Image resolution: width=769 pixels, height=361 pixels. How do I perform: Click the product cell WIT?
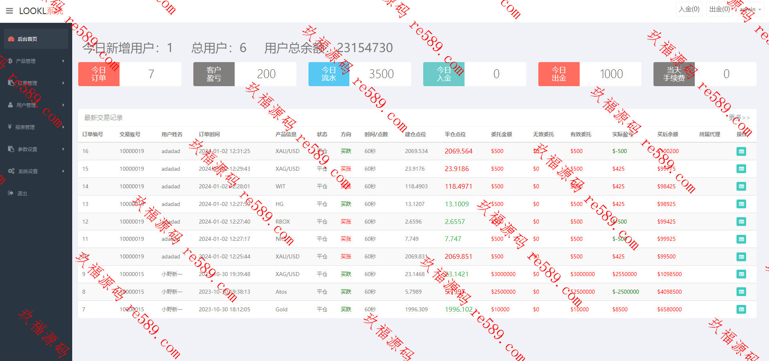click(280, 186)
